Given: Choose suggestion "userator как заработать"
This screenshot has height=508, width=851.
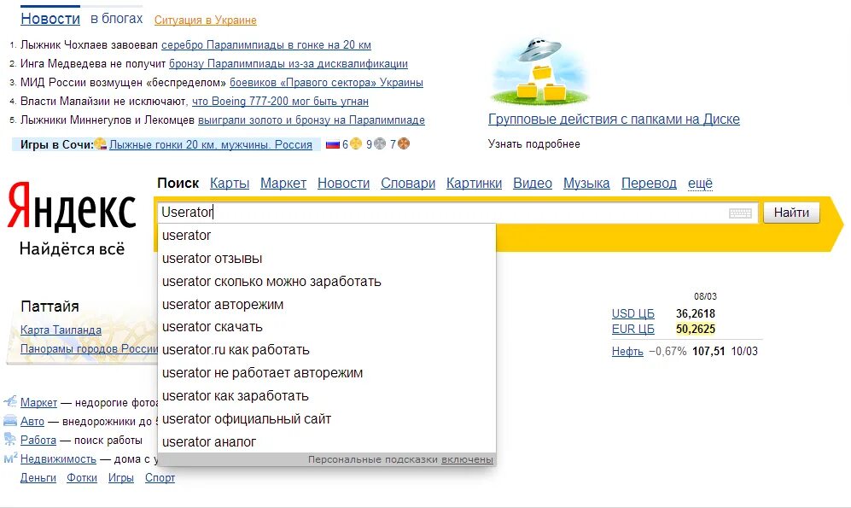Looking at the screenshot, I should [327, 396].
